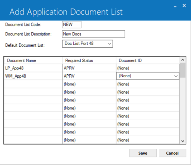Minimize the dialog window
The image size is (191, 165).
point(175,7)
